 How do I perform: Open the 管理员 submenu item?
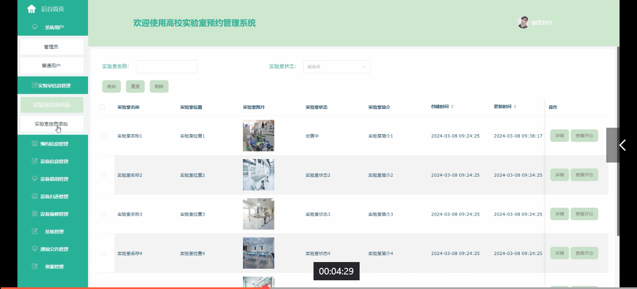click(x=52, y=47)
